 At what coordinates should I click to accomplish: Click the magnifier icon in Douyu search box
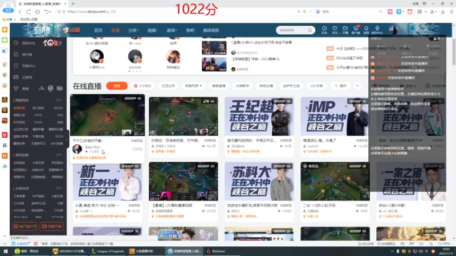310,30
